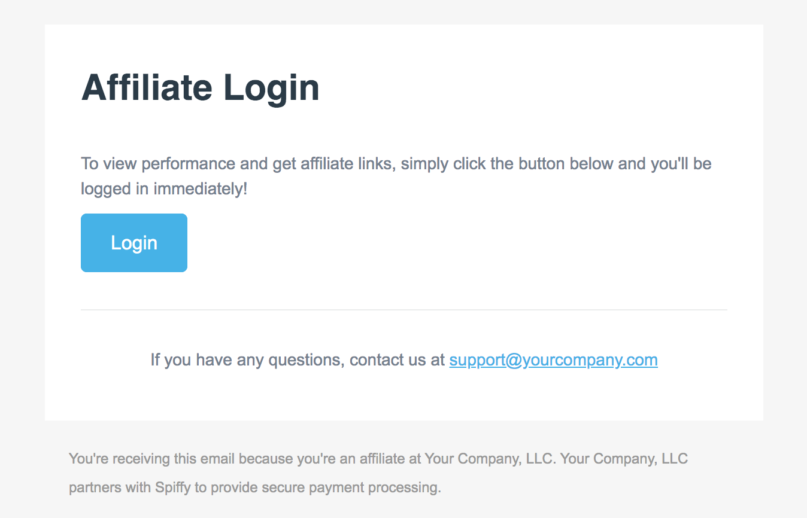The image size is (807, 518).
Task: Click 'secure payment processing' footer text
Action: click(x=350, y=488)
